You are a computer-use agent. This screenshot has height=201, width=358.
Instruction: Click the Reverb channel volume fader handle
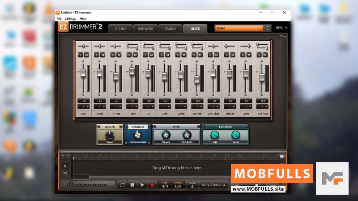[197, 79]
